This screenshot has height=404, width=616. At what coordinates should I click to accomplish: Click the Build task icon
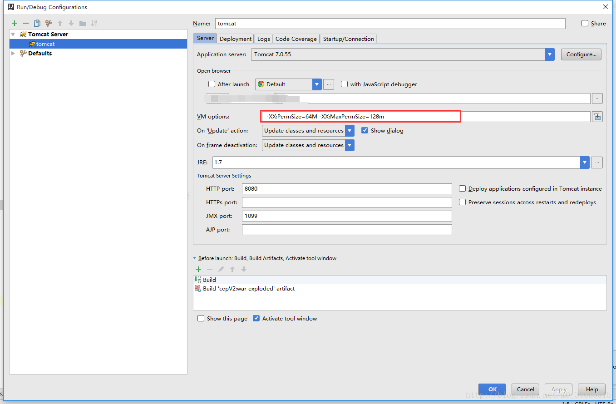click(197, 280)
